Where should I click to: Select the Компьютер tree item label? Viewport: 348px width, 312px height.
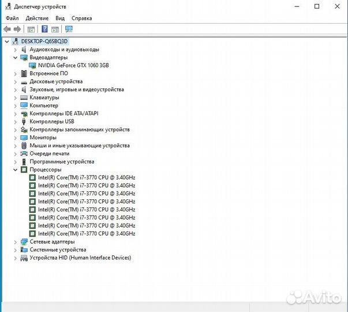44,105
